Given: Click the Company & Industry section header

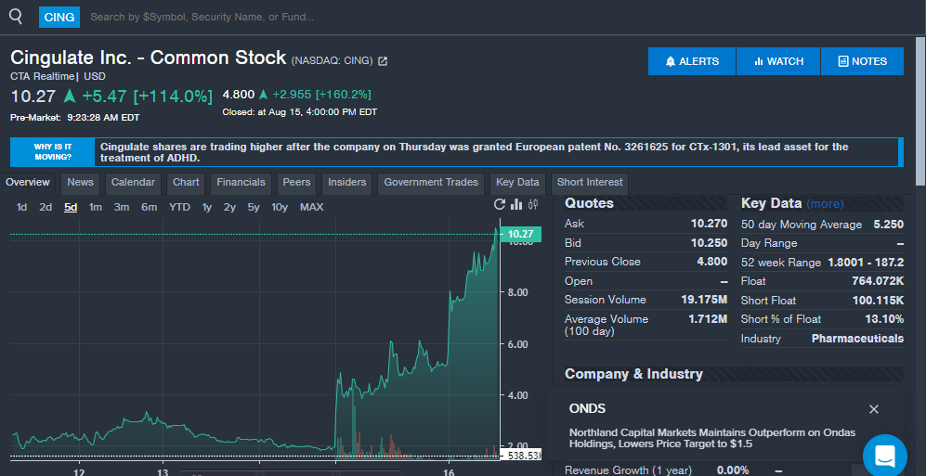Looking at the screenshot, I should (633, 374).
